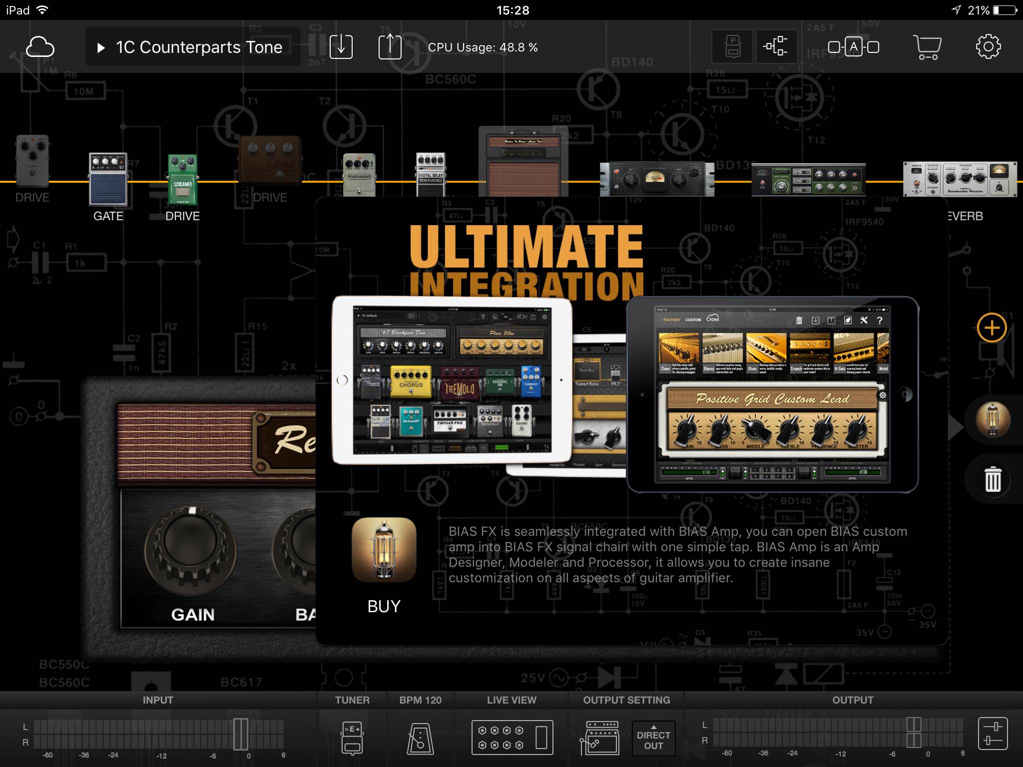1023x767 pixels.
Task: Open the pedalboard view icon
Action: coord(733,47)
